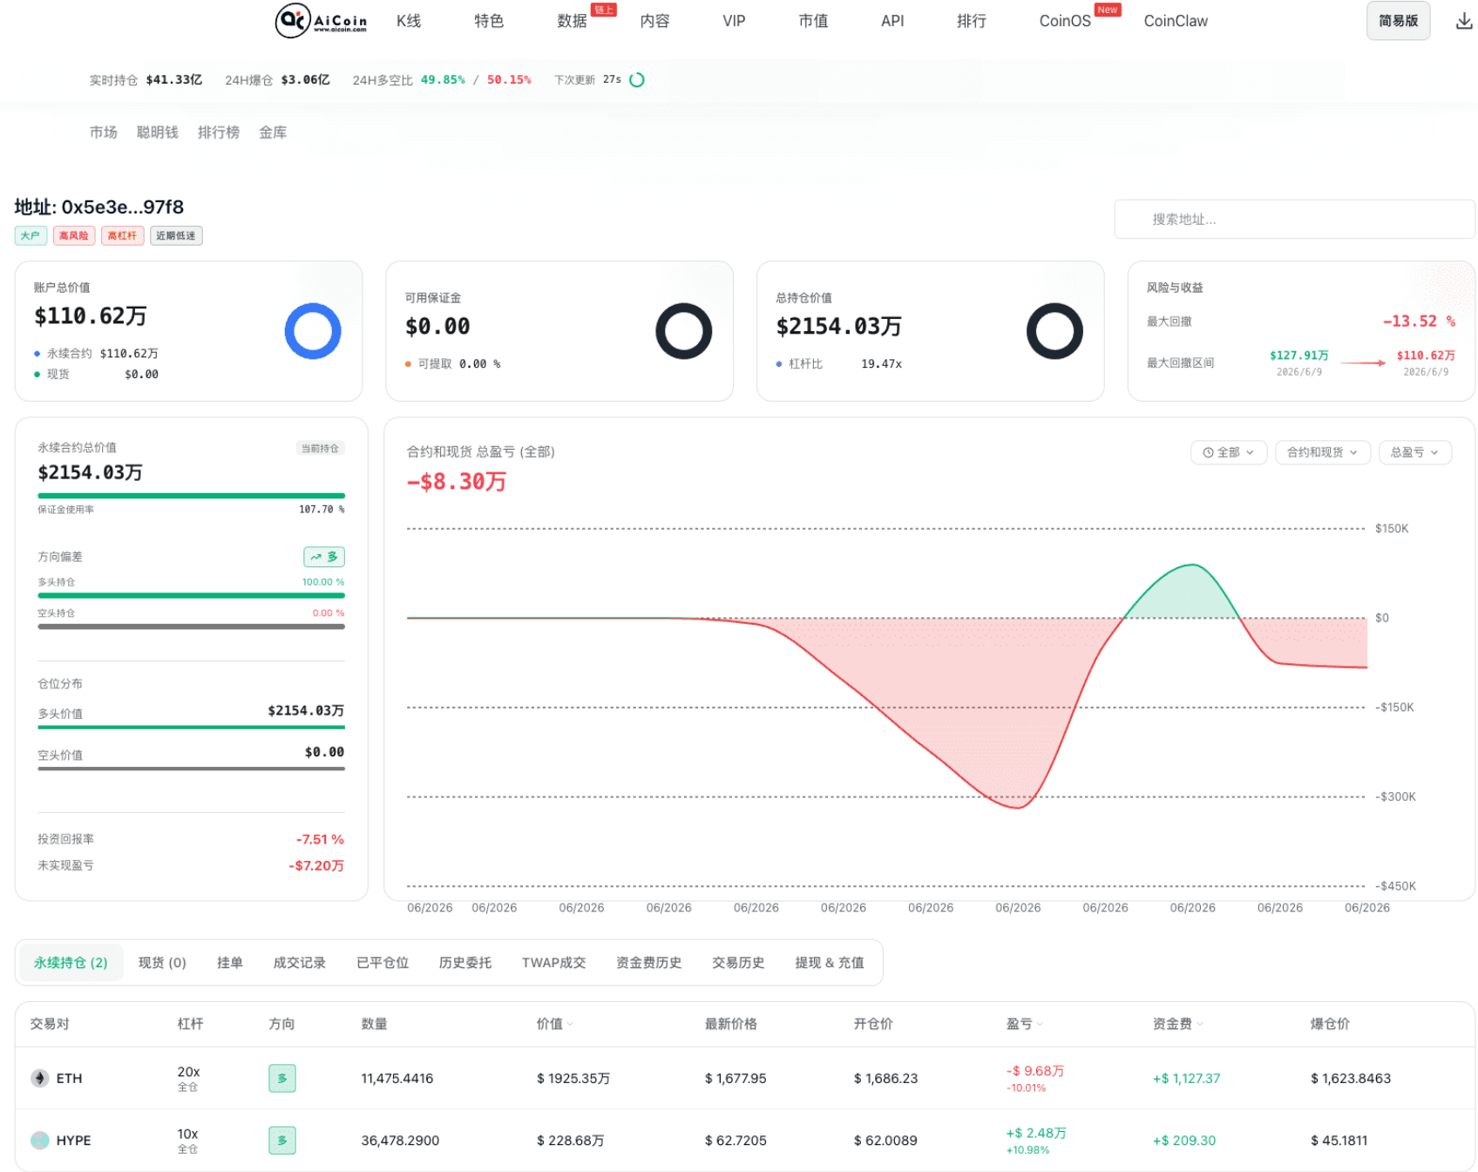Click the 高杠杆 address tag
This screenshot has width=1478, height=1172.
122,236
